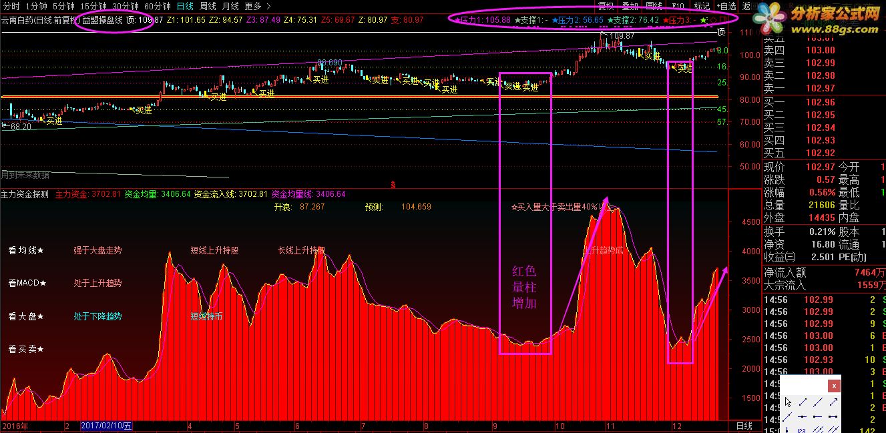Click the 顶 marker on the price chart
This screenshot has width=886, height=433.
pyautogui.click(x=721, y=31)
